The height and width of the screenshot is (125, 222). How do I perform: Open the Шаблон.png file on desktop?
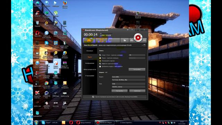(x=65, y=94)
